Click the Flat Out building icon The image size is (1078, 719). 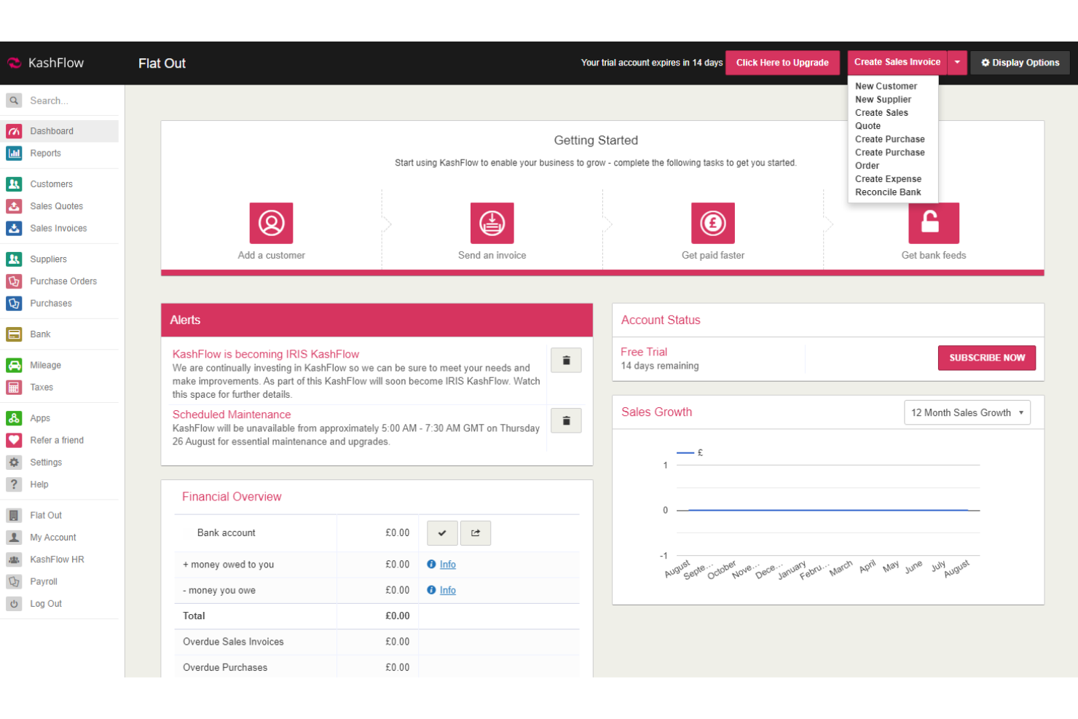(14, 515)
